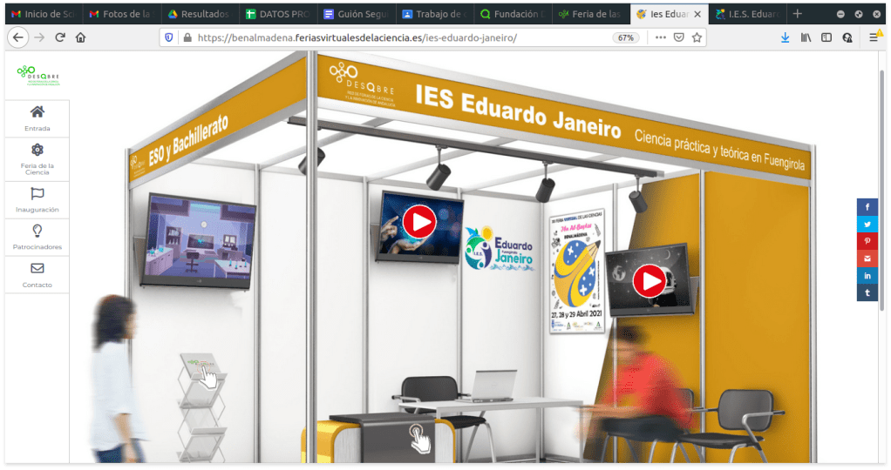Share the page on LinkedIn
Viewport: 891px width, 470px height.
click(867, 275)
